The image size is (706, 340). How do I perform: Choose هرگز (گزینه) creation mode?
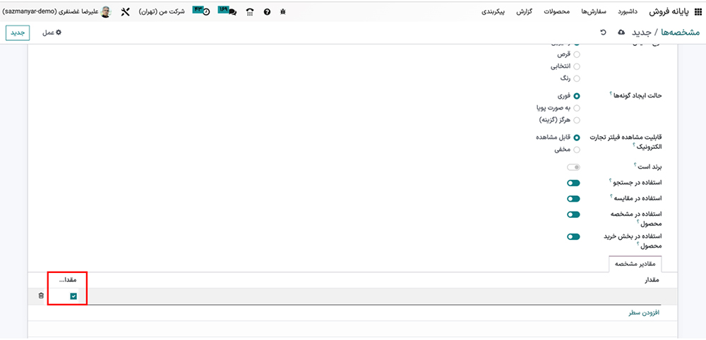coord(577,120)
